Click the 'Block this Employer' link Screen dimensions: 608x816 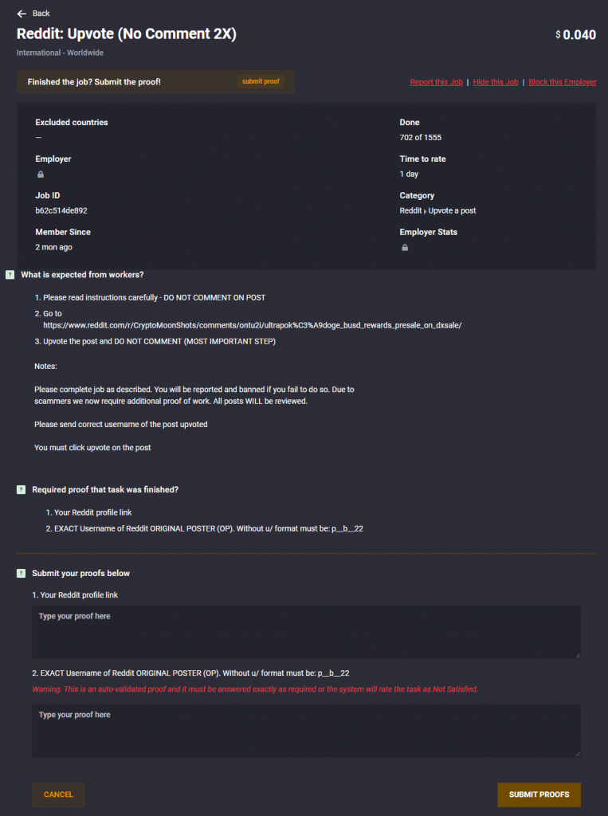coord(563,82)
